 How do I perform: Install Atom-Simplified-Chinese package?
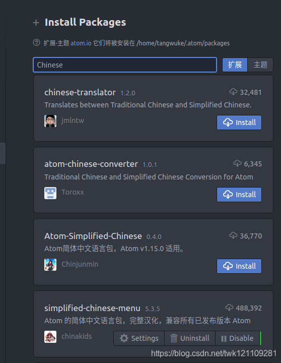click(x=239, y=266)
